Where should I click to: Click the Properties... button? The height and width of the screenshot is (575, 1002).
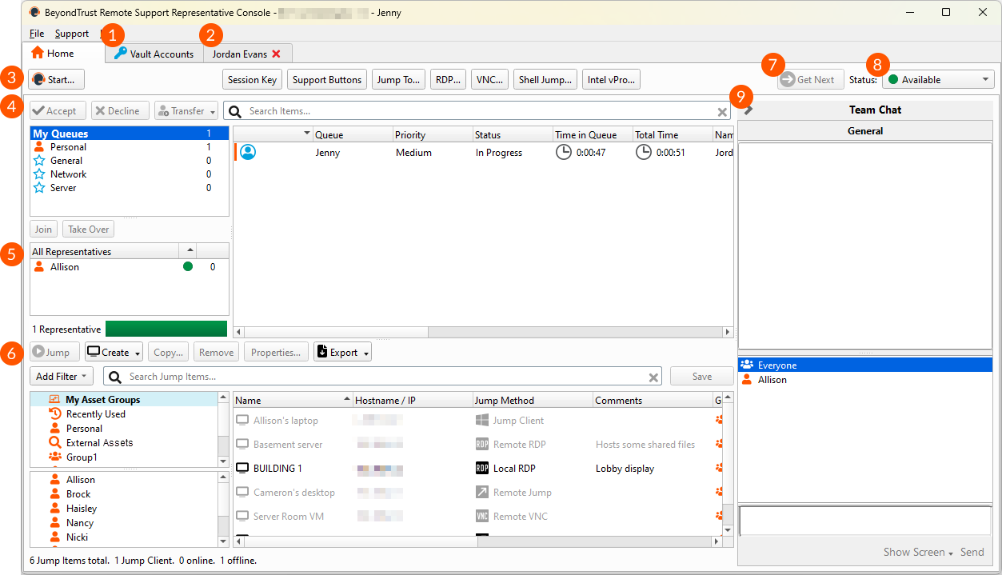point(276,352)
